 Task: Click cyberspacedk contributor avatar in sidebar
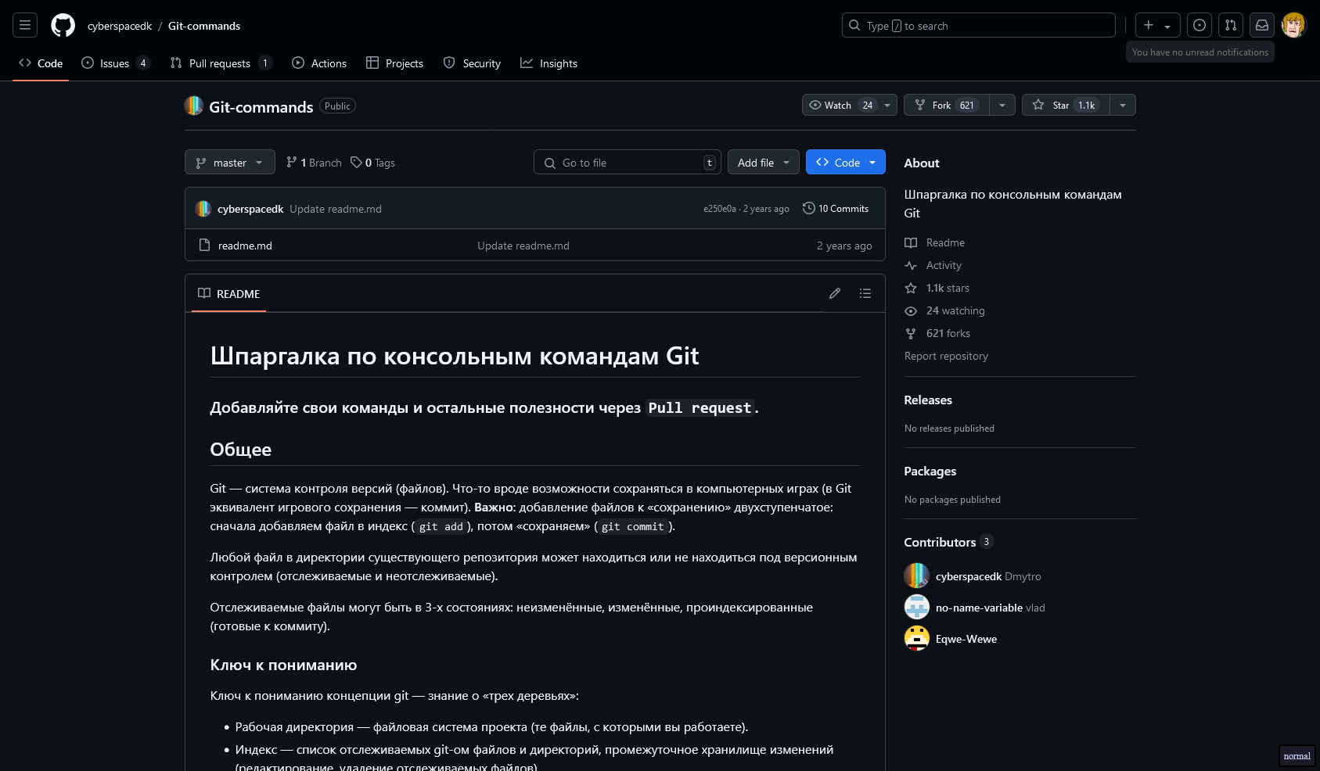click(917, 576)
